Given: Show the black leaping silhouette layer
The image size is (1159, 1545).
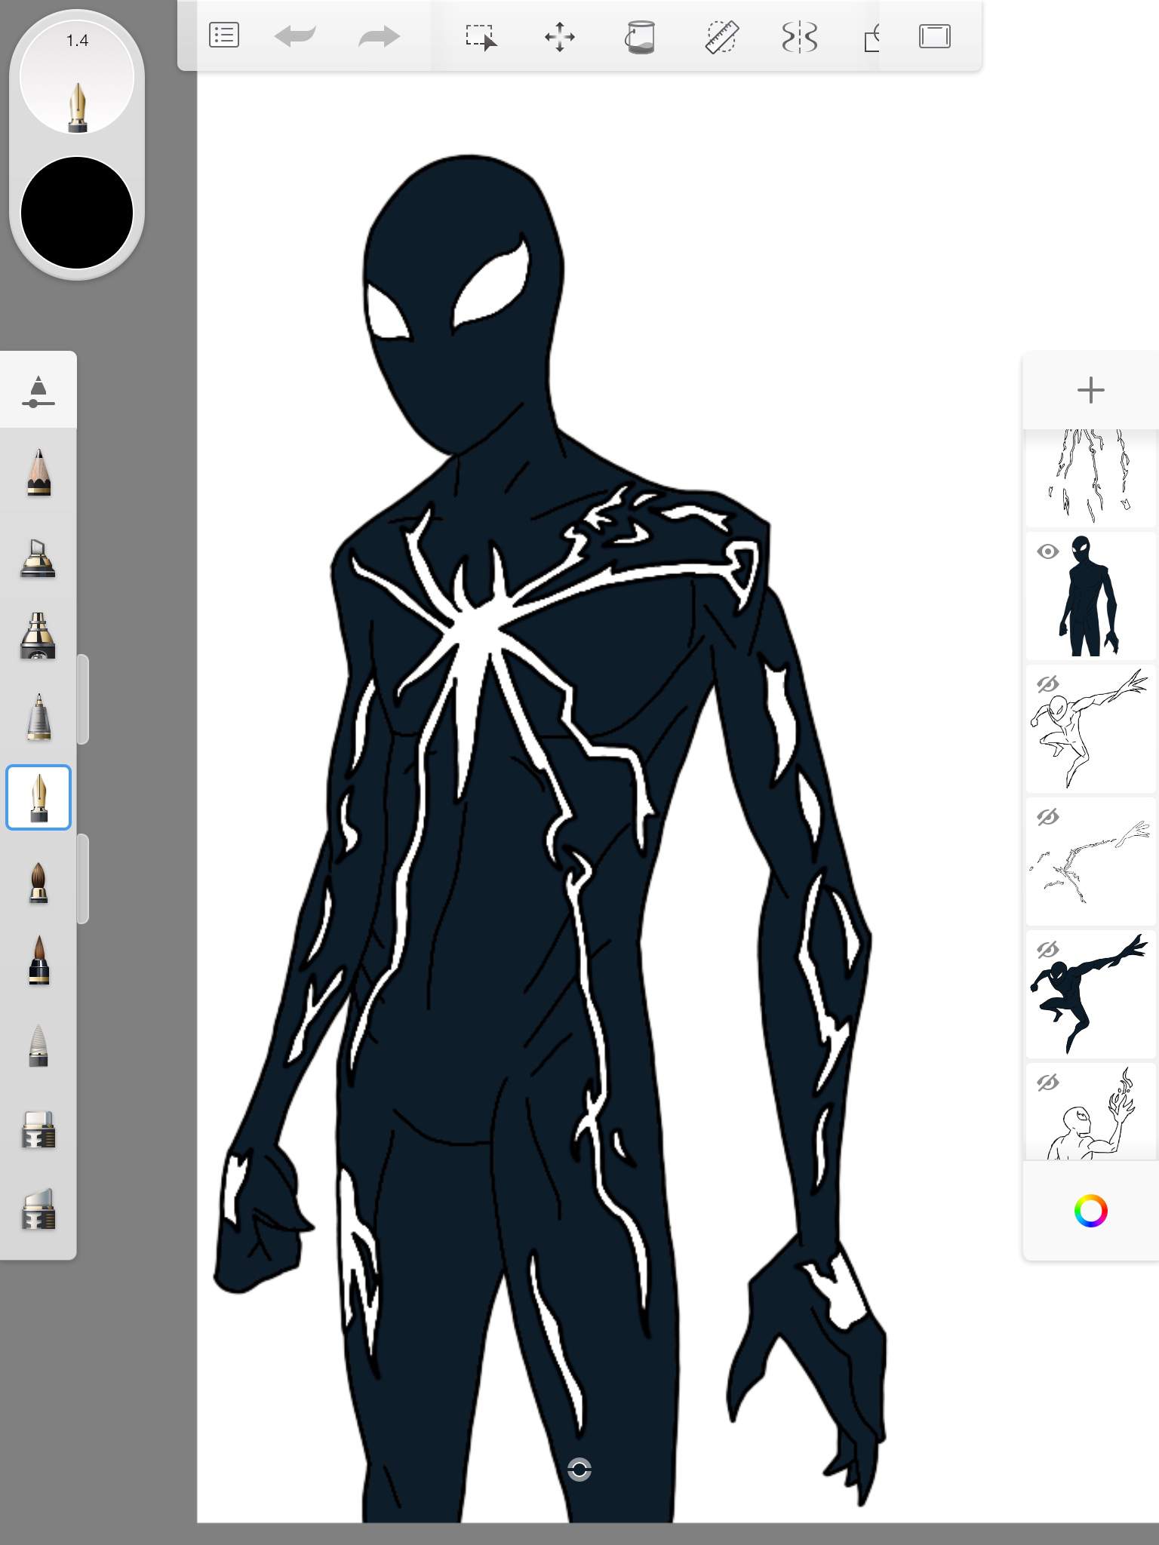Looking at the screenshot, I should point(1047,950).
